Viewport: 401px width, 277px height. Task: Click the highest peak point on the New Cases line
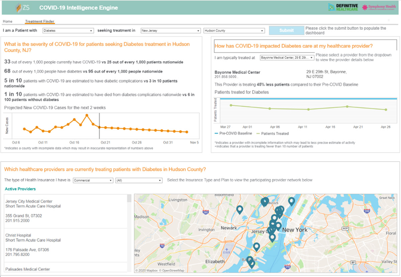(x=87, y=115)
